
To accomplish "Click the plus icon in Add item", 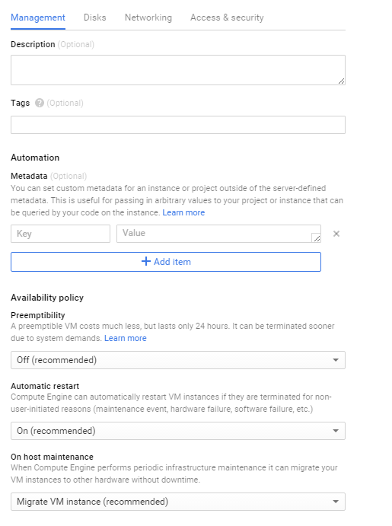I will (x=146, y=261).
